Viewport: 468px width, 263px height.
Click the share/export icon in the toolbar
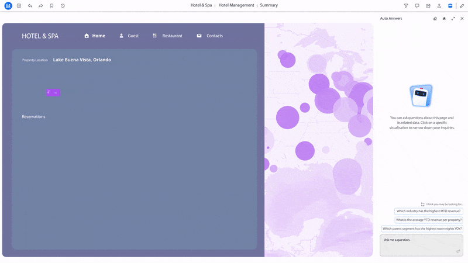pos(428,5)
